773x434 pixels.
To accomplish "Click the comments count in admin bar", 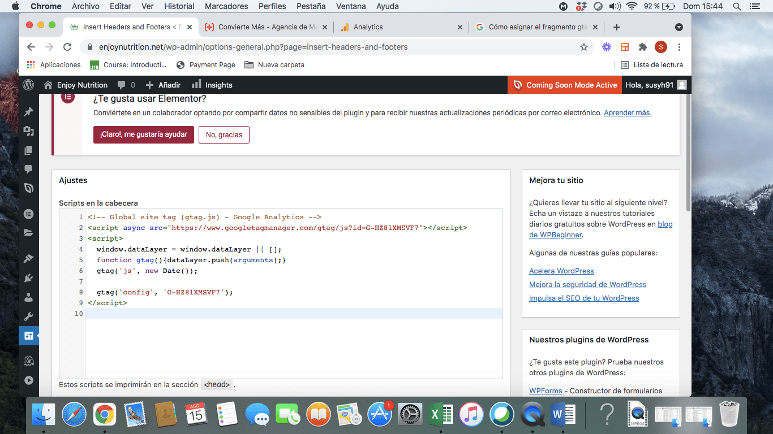I will click(x=126, y=85).
